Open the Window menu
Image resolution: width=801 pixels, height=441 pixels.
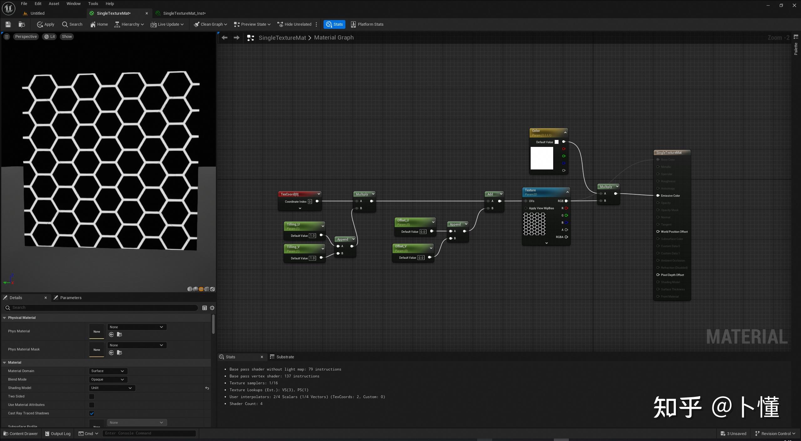tap(73, 3)
